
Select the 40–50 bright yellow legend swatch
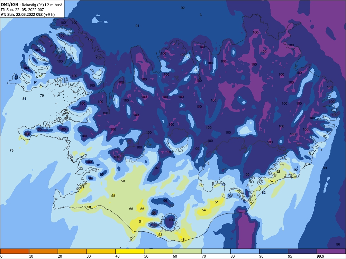coord(130,251)
